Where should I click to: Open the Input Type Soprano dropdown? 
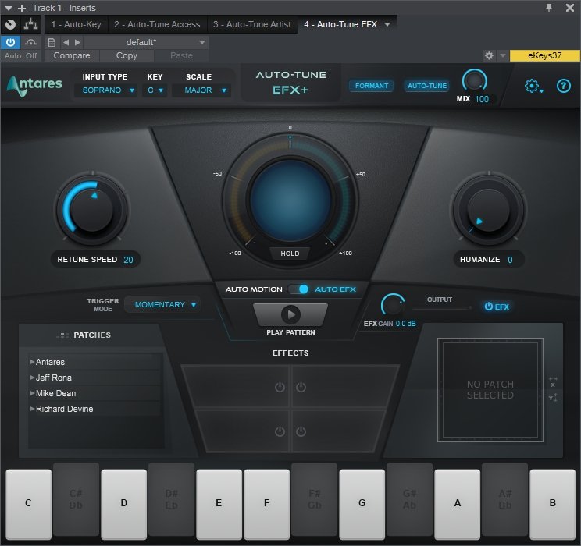point(109,90)
